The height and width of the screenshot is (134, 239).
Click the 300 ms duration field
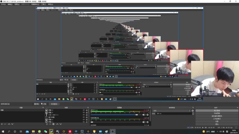click(174, 114)
